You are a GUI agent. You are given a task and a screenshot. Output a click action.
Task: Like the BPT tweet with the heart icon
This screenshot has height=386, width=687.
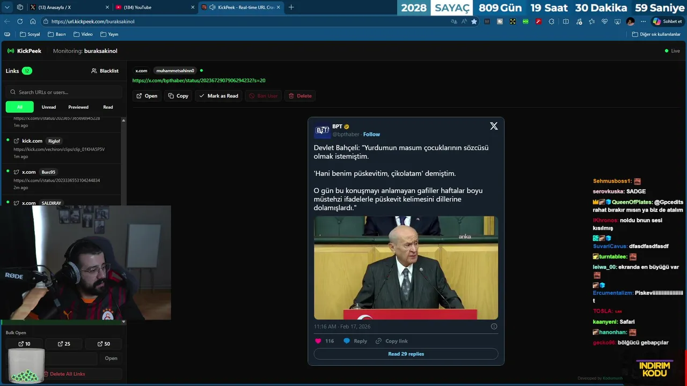click(x=318, y=341)
